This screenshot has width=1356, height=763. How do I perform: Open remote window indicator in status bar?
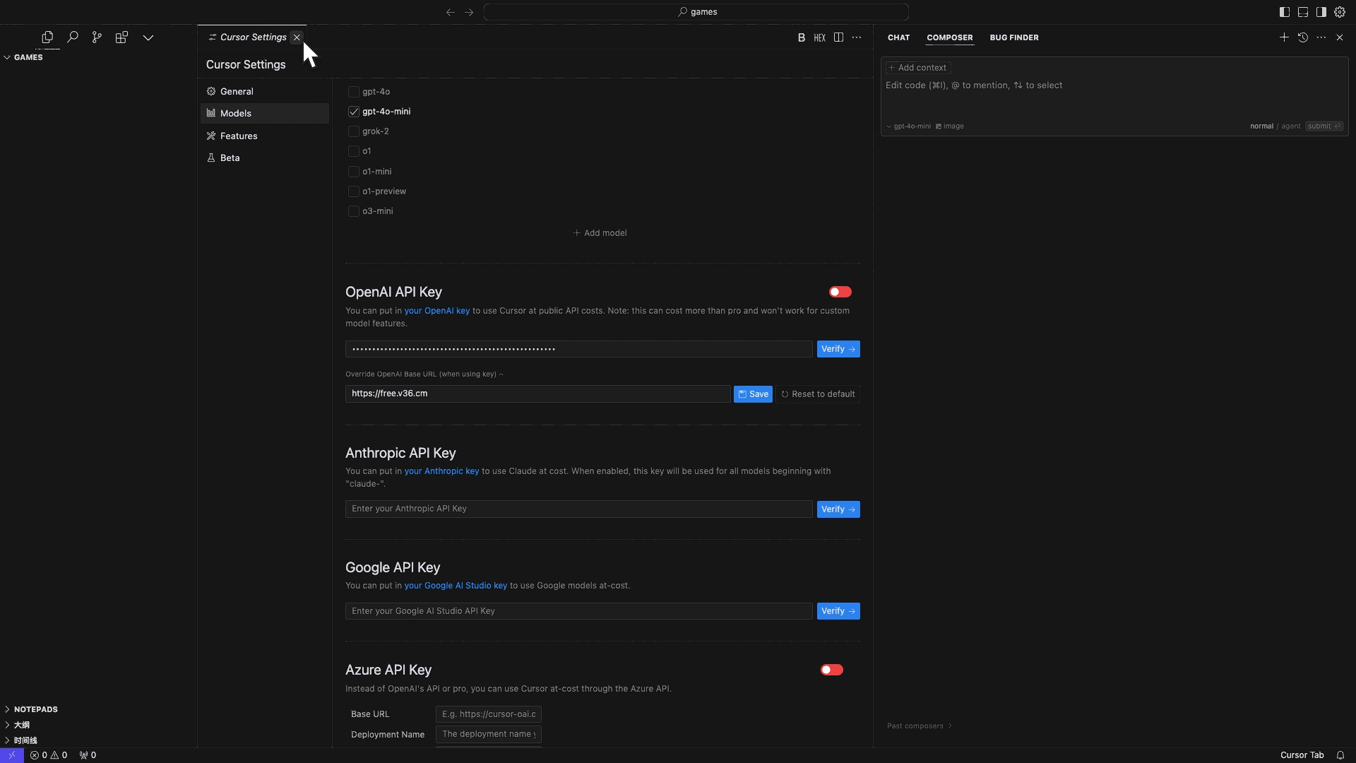point(12,755)
